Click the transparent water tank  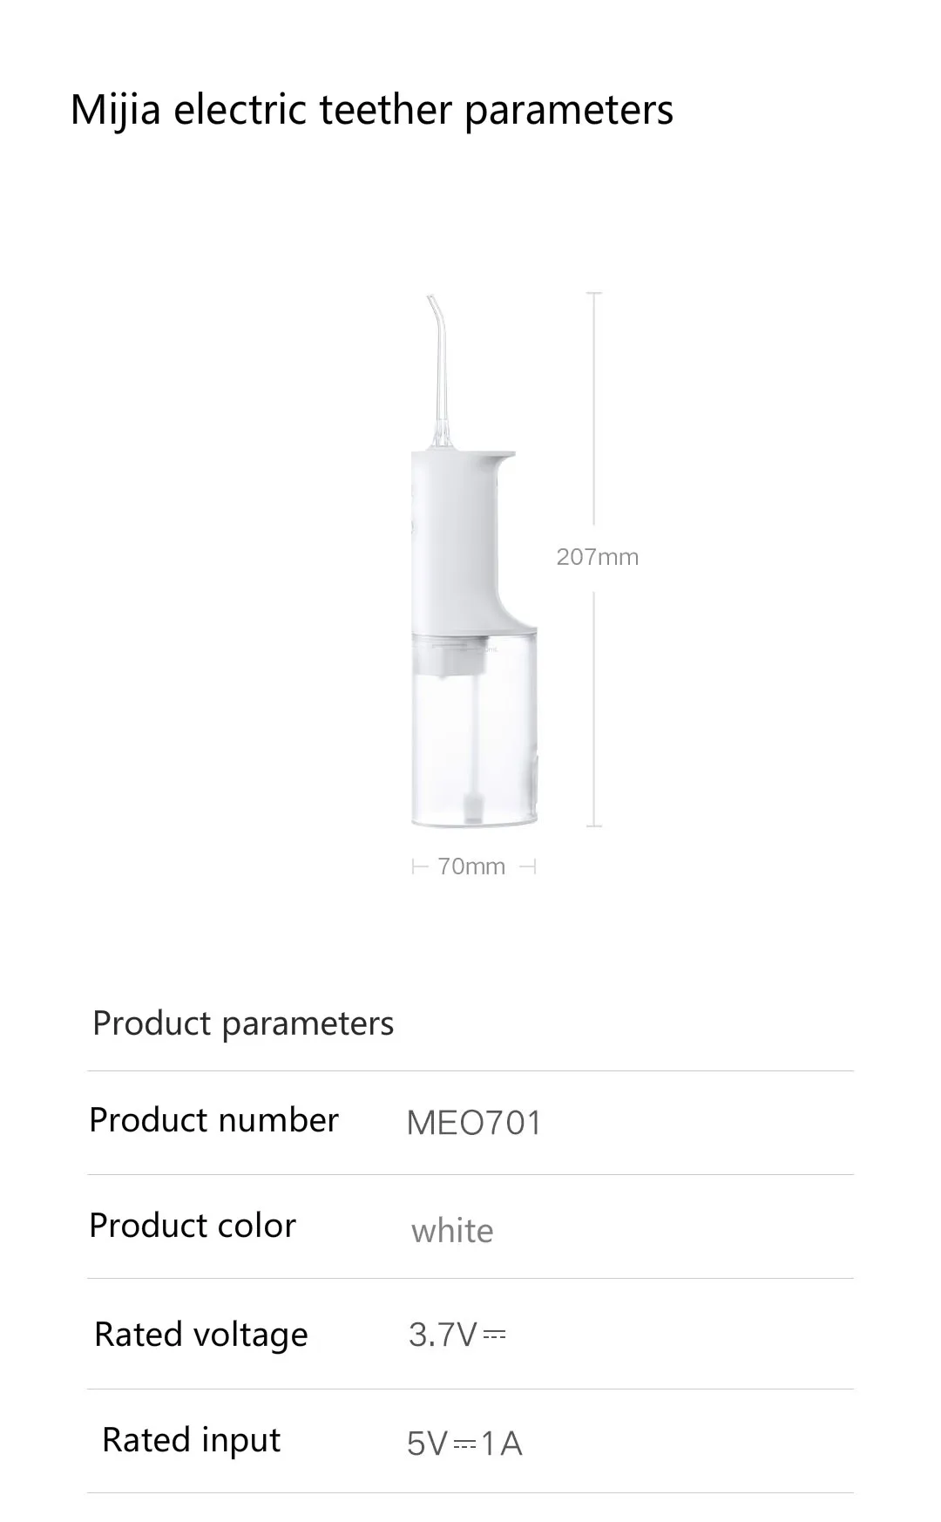click(474, 730)
